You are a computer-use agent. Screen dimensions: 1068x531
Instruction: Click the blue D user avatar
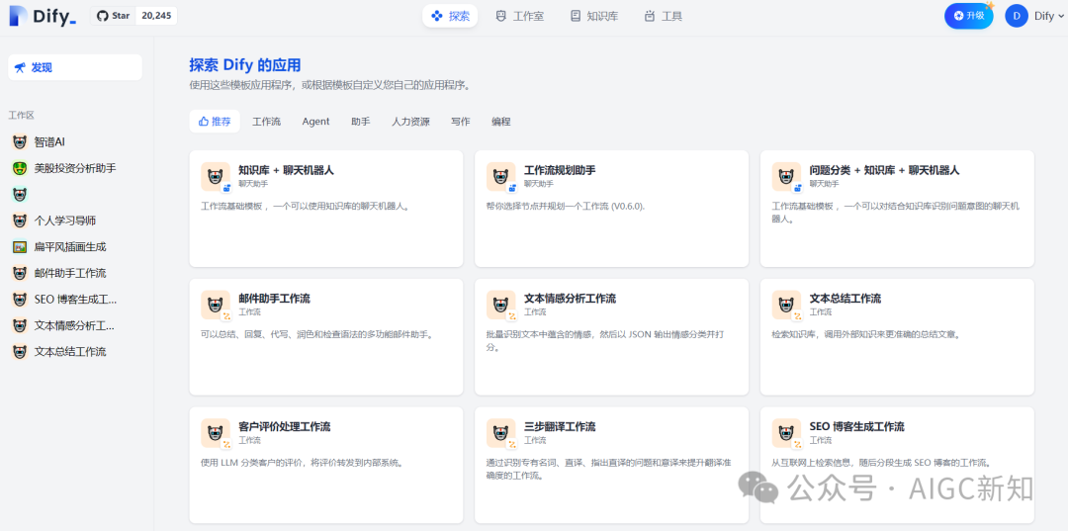1017,17
